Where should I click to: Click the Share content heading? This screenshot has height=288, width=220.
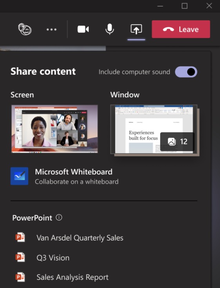[x=43, y=71]
